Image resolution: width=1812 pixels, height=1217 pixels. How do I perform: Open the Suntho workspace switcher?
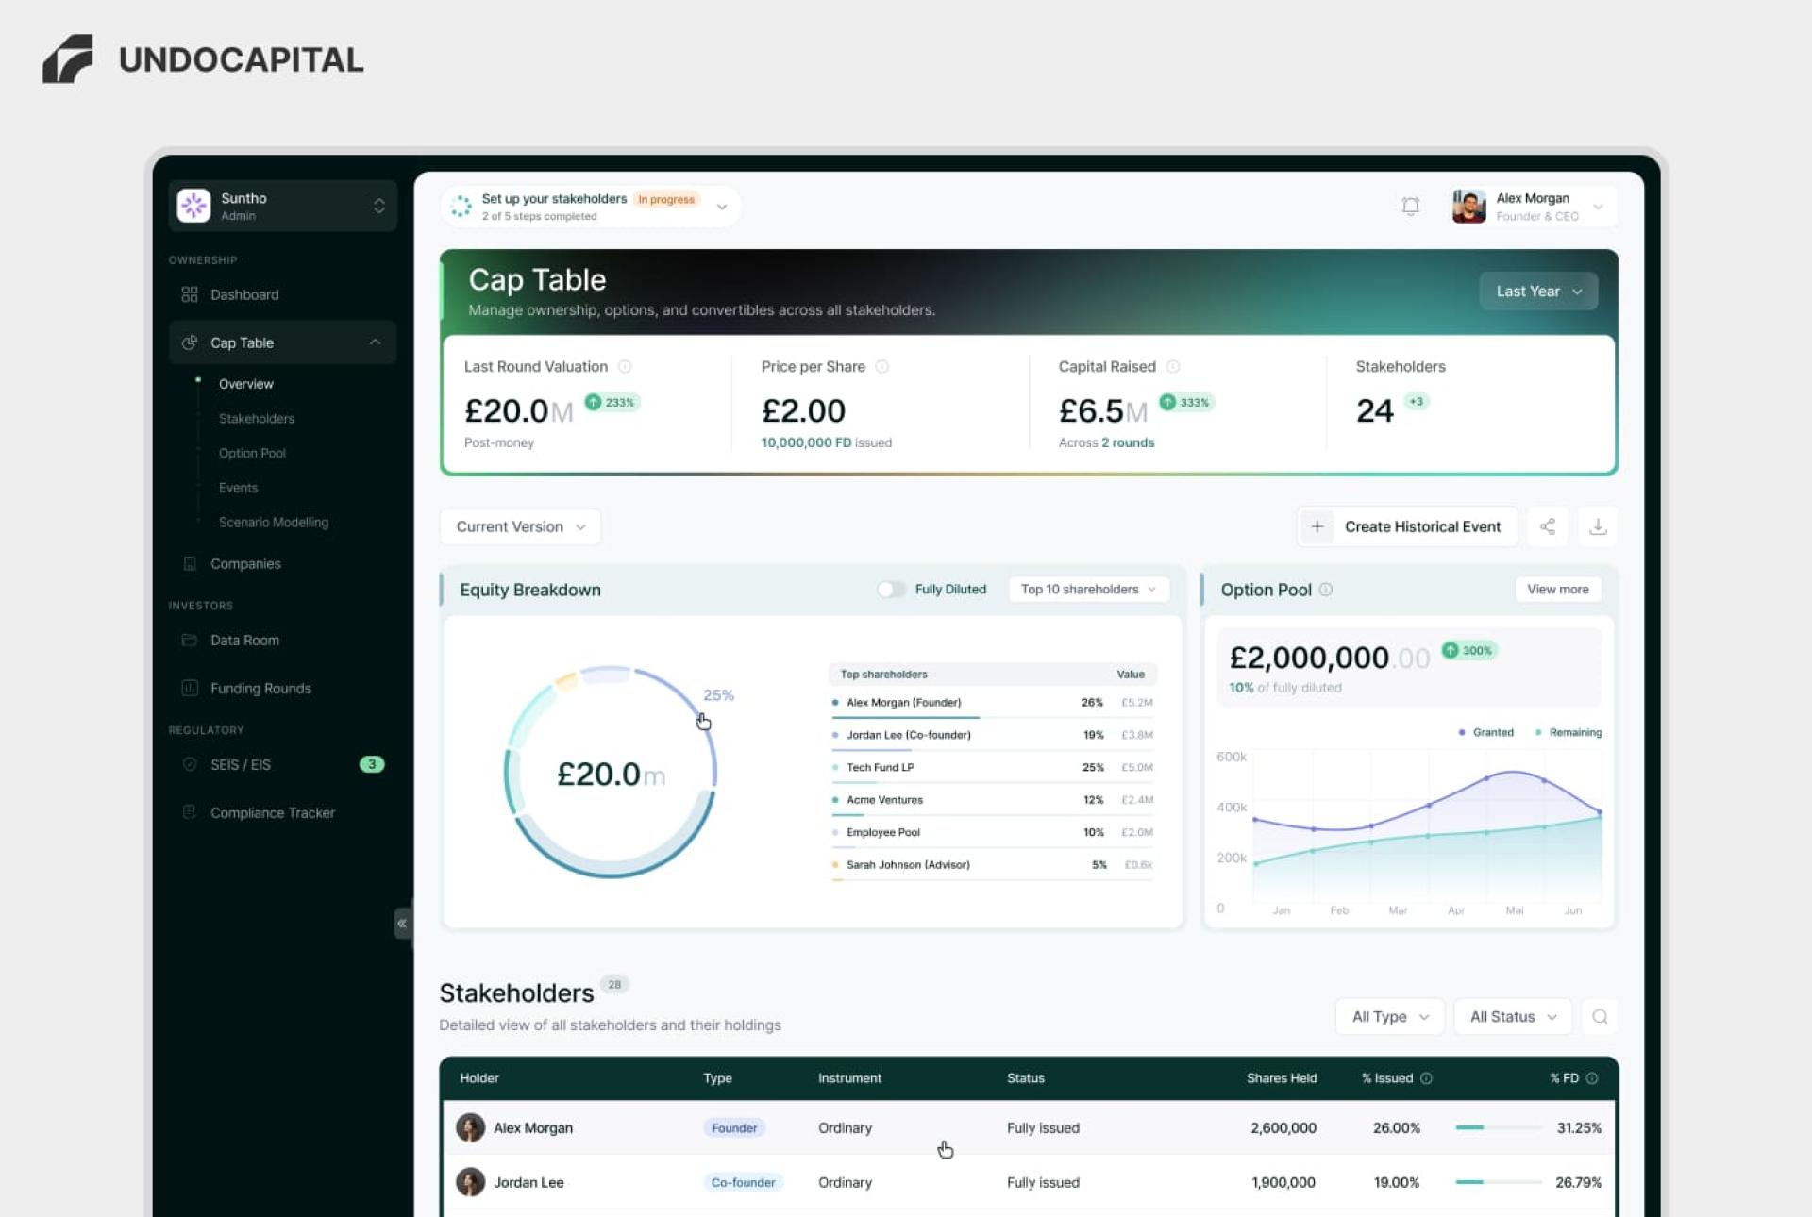click(x=283, y=206)
